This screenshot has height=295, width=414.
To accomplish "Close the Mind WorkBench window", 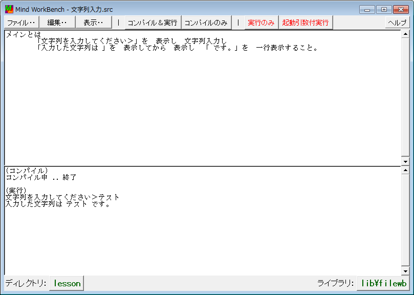I will pyautogui.click(x=401, y=10).
